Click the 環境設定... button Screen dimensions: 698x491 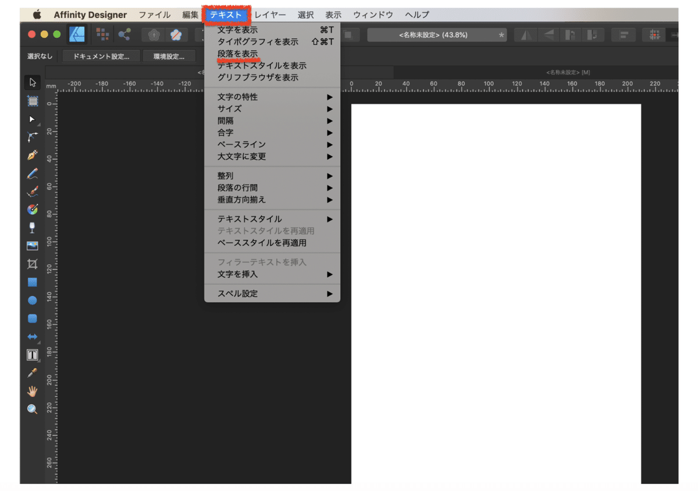[x=169, y=56]
